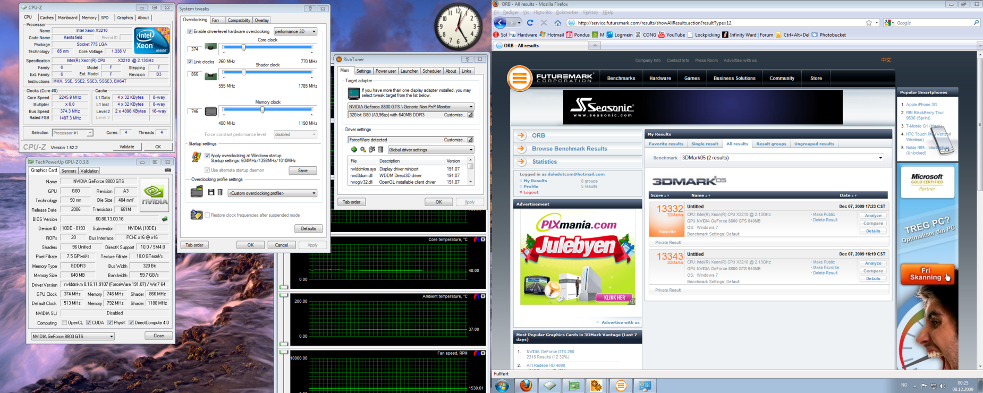983x393 pixels.
Task: Open GPU-Z graphics card selector dropdown
Action: tap(73, 336)
